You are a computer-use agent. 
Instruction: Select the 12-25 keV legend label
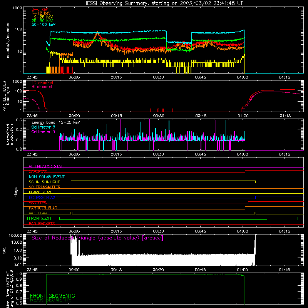42,17
